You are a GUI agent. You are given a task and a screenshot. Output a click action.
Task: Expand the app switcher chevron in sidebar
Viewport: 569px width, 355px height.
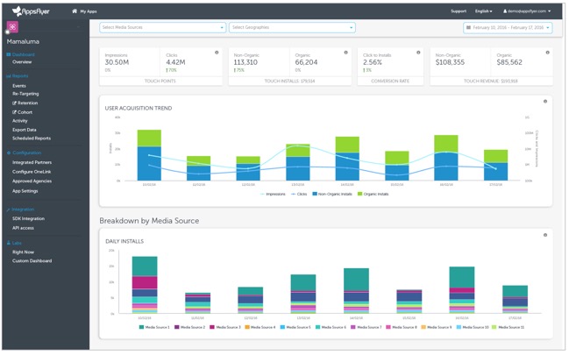[78, 27]
